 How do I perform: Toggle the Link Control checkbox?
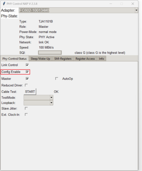[x=27, y=65]
